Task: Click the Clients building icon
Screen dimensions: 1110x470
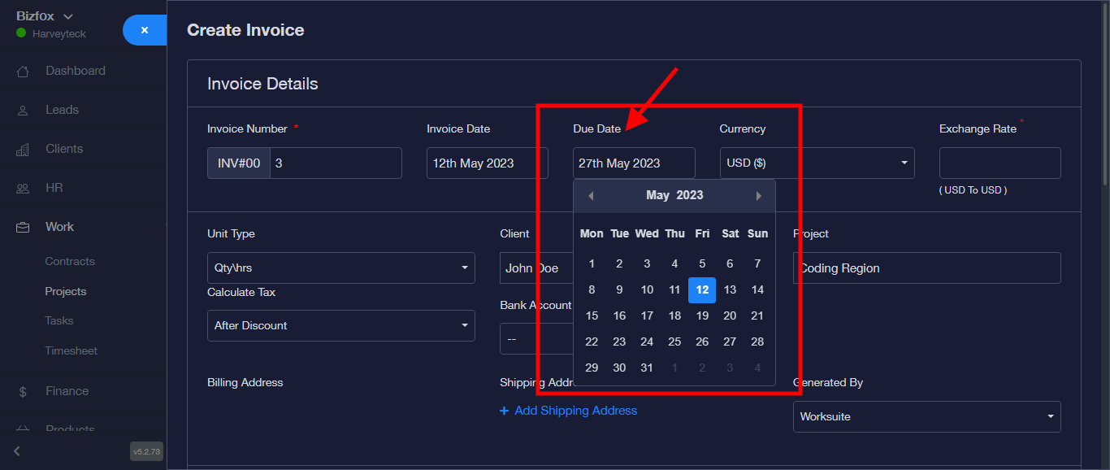Action: [x=23, y=150]
